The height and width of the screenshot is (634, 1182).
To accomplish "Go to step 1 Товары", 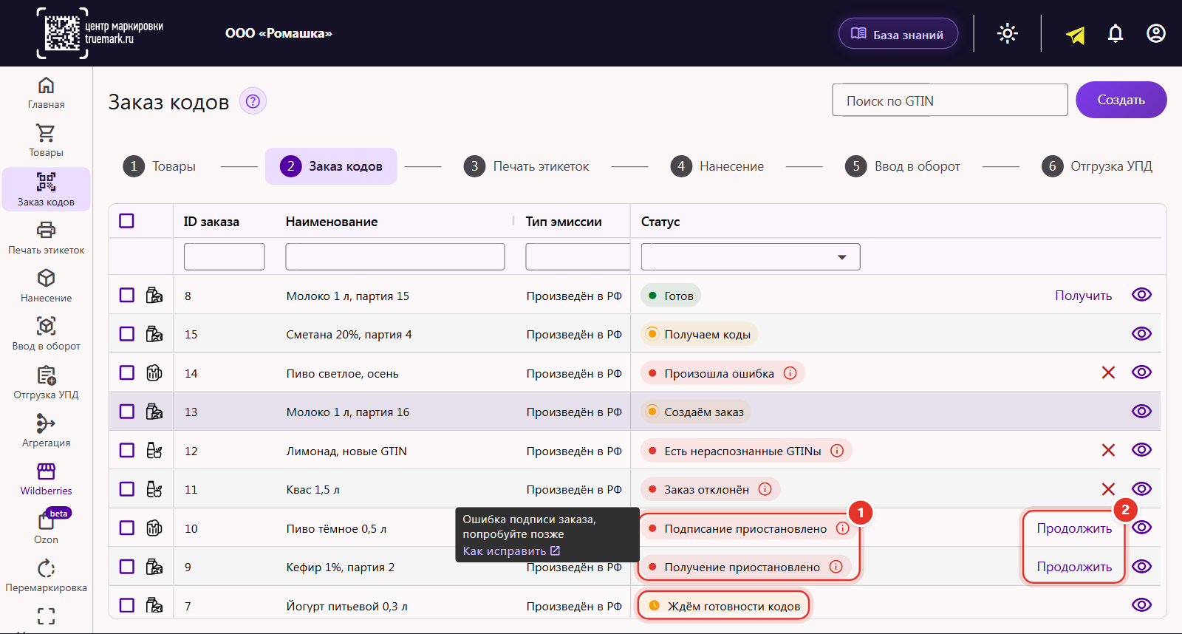I will point(160,166).
